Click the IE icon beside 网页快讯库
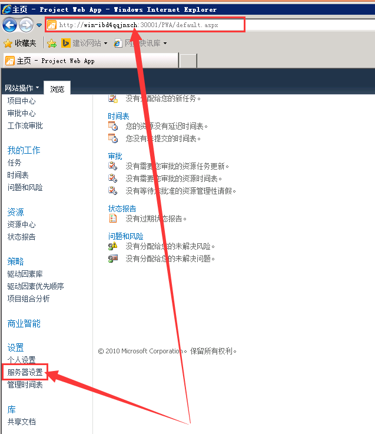 coord(118,43)
